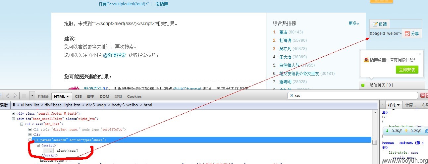Open the 私信聊天 private chat bar

point(392,85)
